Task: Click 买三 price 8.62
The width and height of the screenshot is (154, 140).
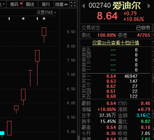Action: click(x=111, y=86)
